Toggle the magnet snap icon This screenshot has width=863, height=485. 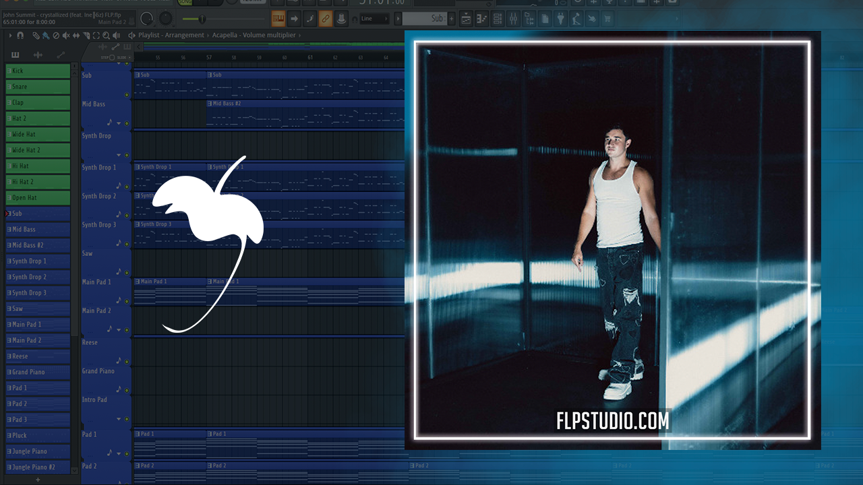click(x=20, y=35)
